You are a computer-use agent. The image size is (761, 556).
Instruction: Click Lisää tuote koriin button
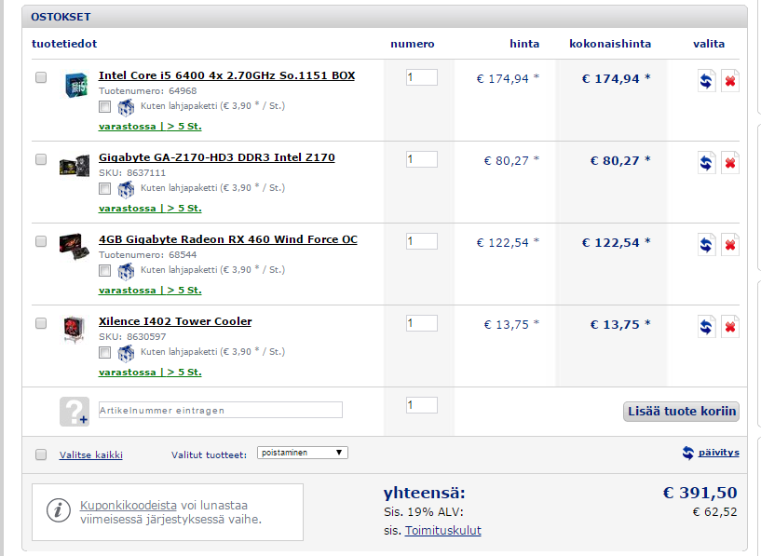point(682,412)
